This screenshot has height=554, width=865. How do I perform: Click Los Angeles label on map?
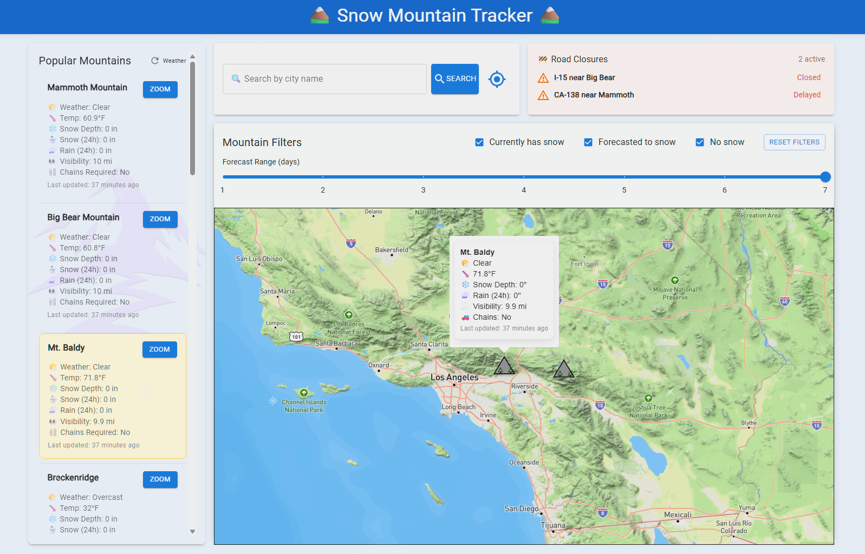(x=454, y=377)
